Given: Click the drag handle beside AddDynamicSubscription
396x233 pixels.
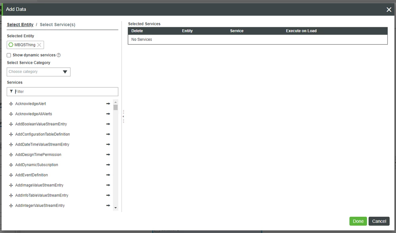Looking at the screenshot, I should (10, 165).
